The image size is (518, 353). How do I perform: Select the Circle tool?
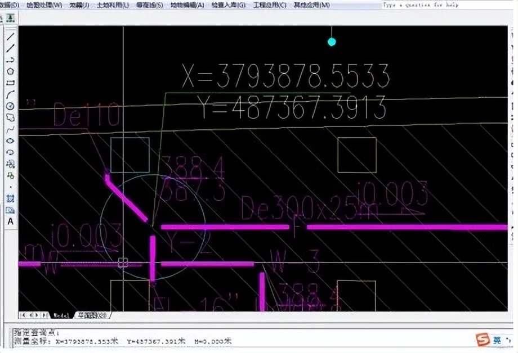[10, 106]
